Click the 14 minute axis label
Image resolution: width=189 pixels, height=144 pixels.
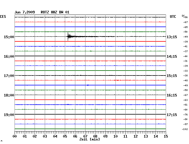(x=156, y=136)
